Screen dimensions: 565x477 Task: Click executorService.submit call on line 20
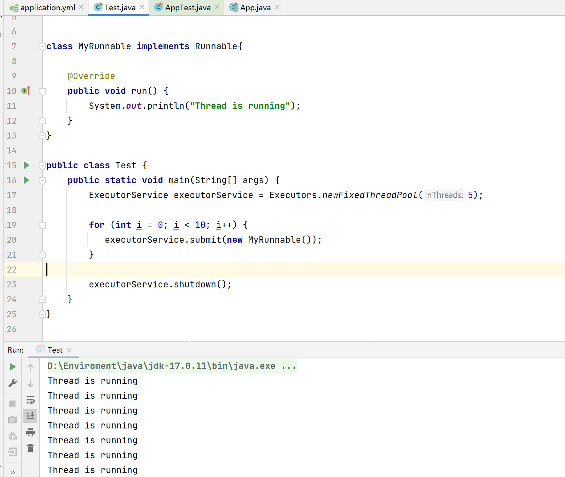[213, 240]
